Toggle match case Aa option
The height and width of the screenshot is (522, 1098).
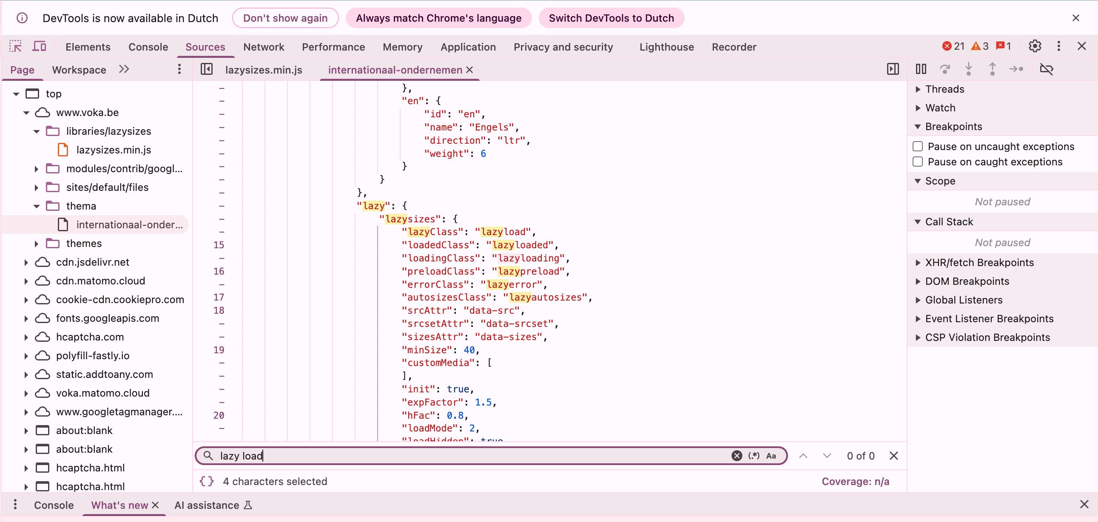coord(771,456)
